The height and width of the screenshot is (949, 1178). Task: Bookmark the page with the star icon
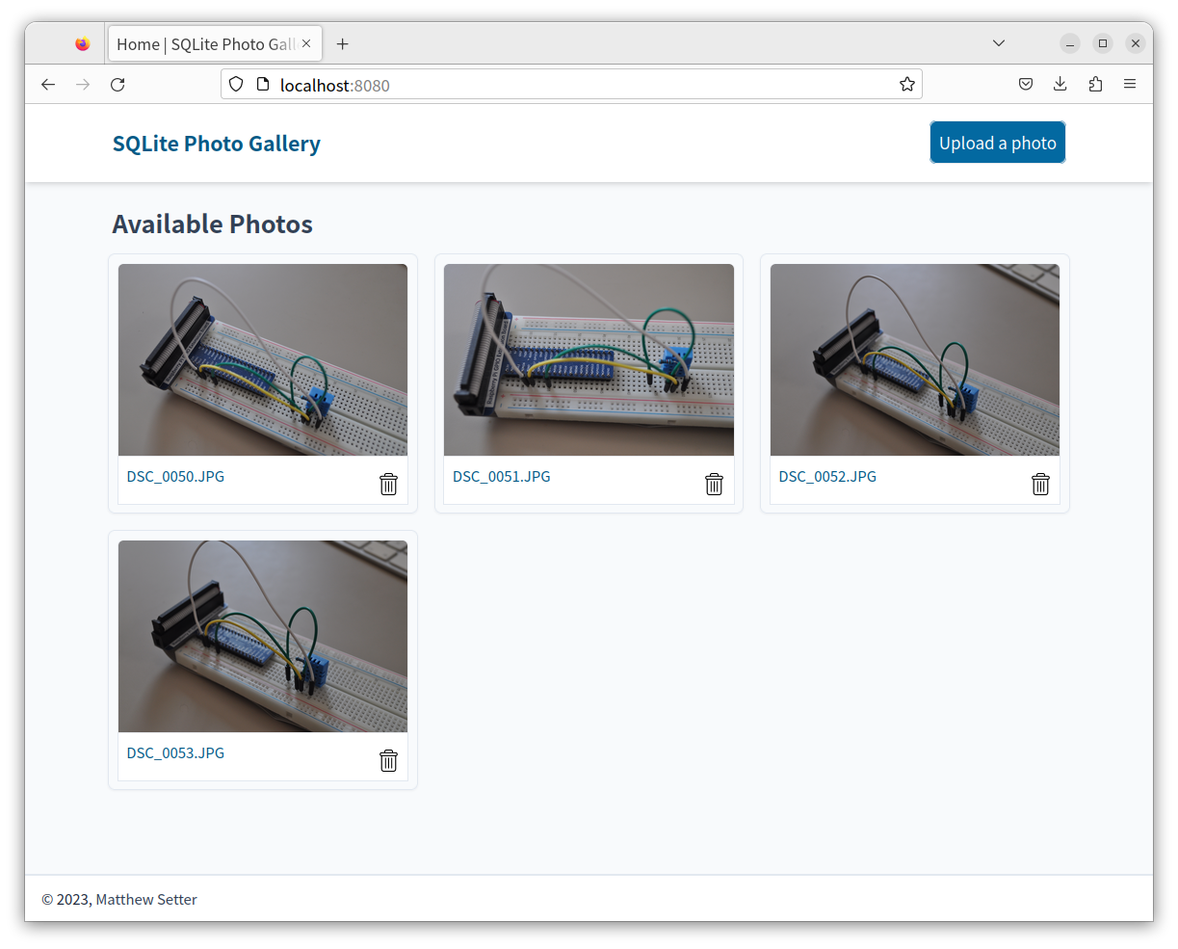906,84
